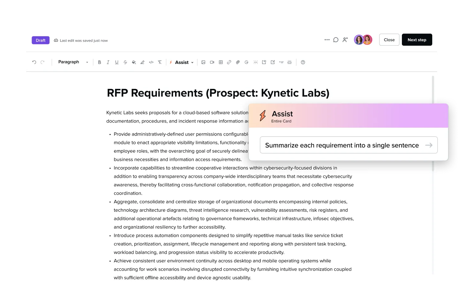Toggle underline formatting

117,62
